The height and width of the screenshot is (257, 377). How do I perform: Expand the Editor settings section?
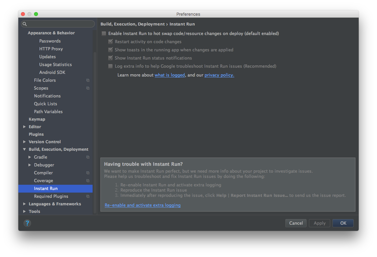click(24, 127)
